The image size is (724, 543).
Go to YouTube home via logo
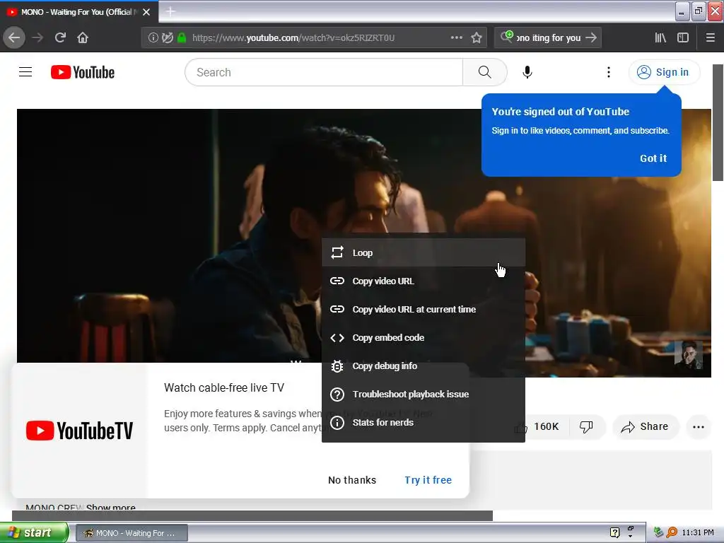[83, 72]
